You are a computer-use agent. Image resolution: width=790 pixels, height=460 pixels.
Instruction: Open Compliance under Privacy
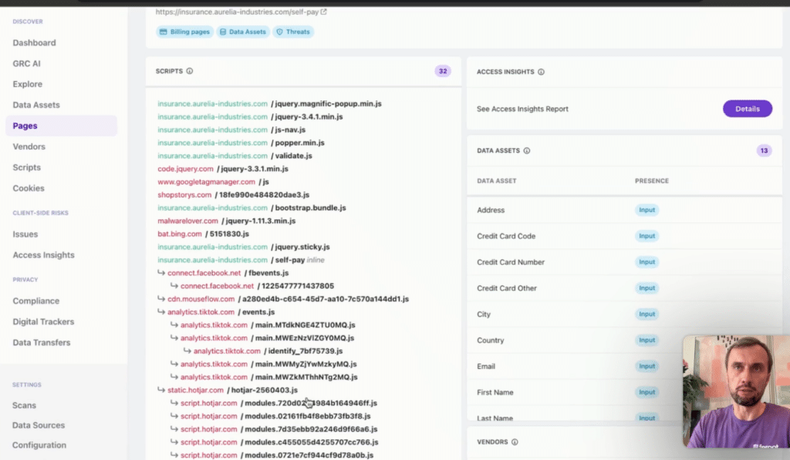click(35, 301)
